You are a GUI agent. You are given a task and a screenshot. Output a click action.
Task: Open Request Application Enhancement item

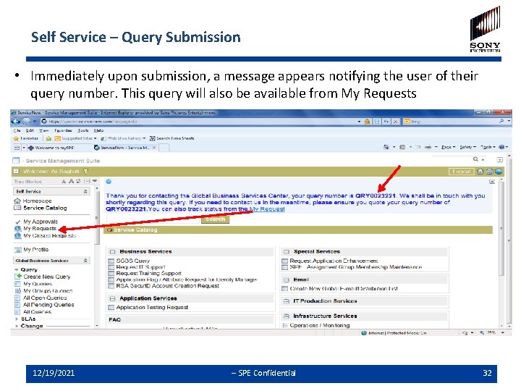[334, 261]
